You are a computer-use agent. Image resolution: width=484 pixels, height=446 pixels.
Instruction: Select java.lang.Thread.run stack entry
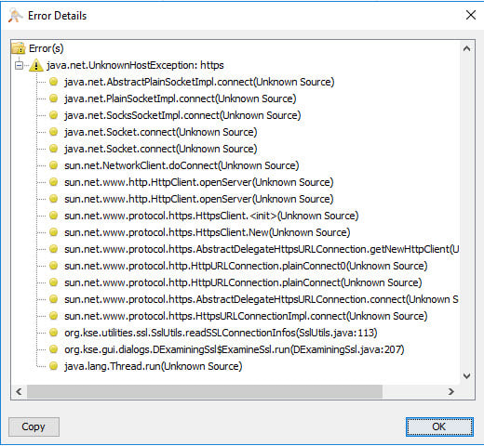(153, 366)
